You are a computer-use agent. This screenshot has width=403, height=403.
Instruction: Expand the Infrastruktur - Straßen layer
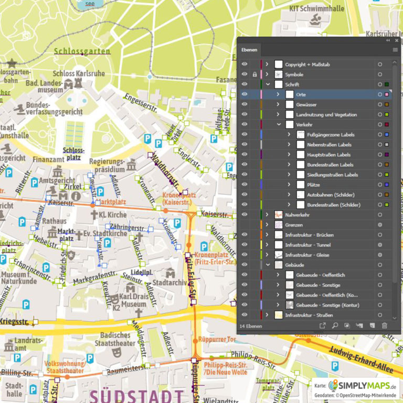pyautogui.click(x=267, y=315)
